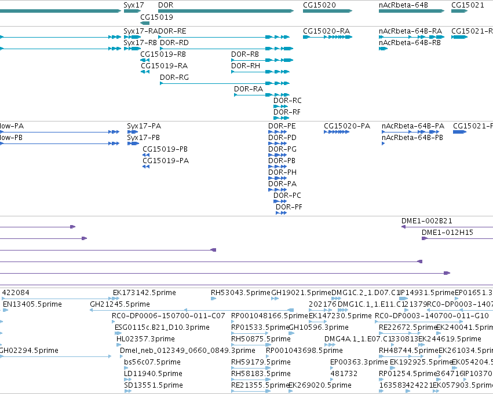Click the Syx17-RA transcript label
Screen dimensions: 493x394
coord(141,31)
